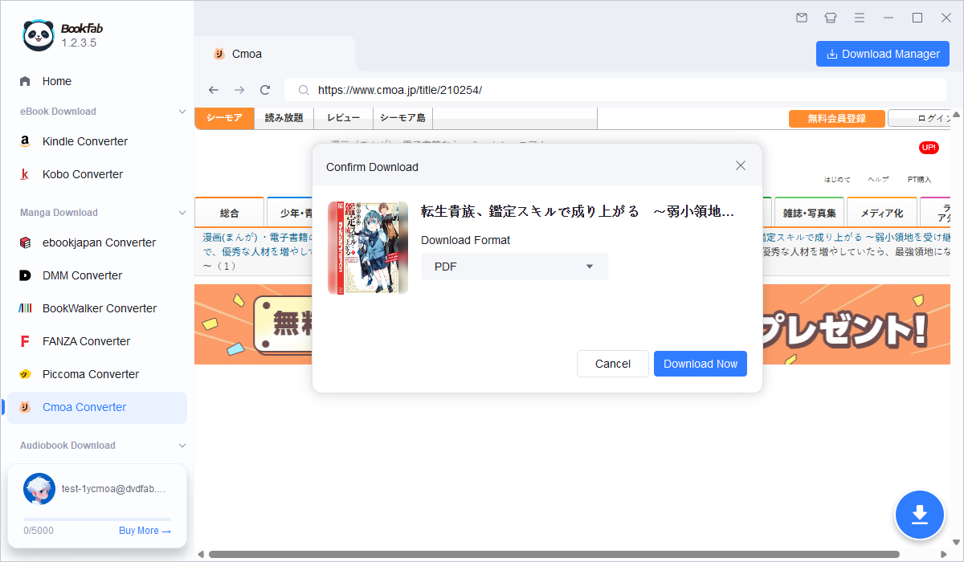Select the Kindle Converter Amazon icon
The height and width of the screenshot is (562, 964).
click(26, 141)
